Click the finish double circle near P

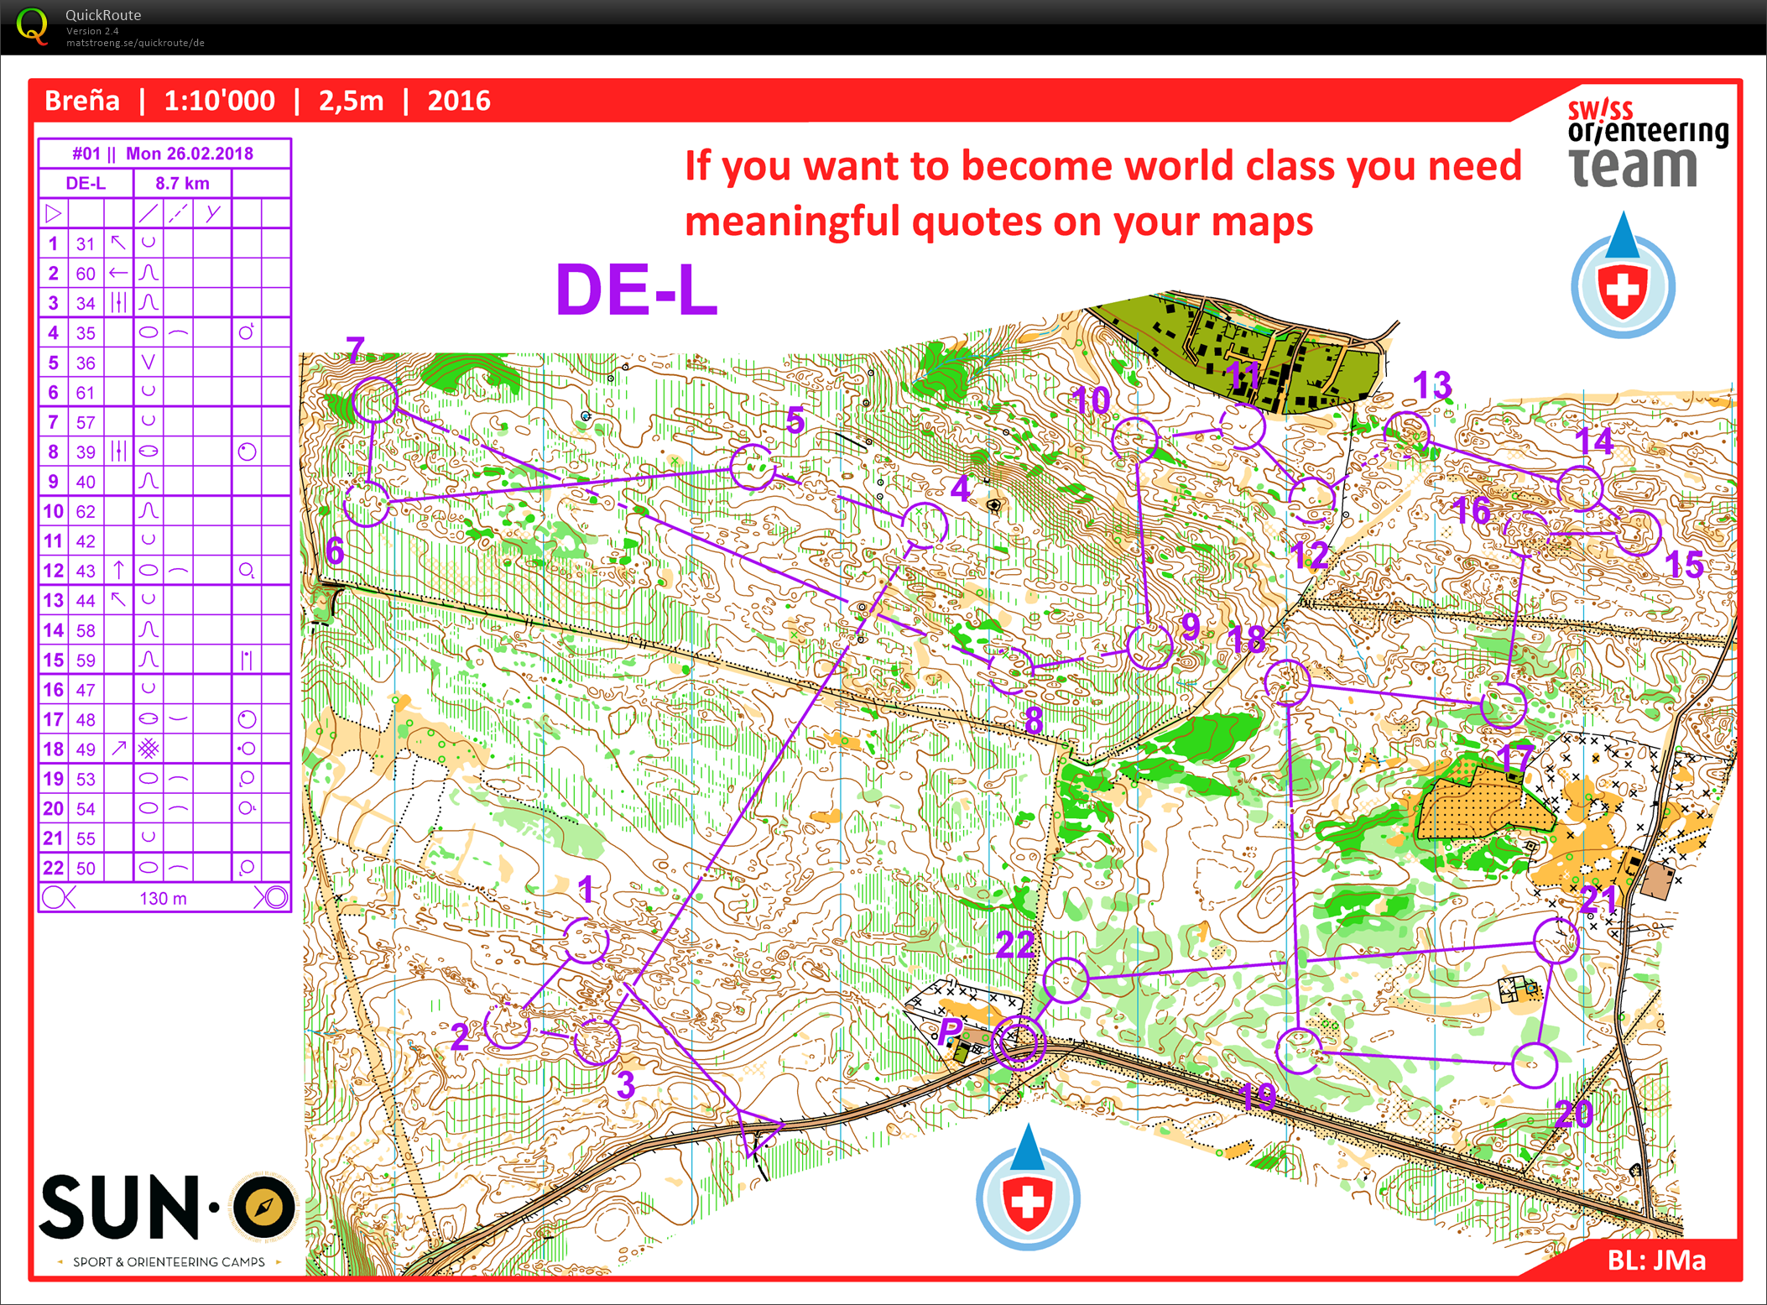point(1019,1042)
